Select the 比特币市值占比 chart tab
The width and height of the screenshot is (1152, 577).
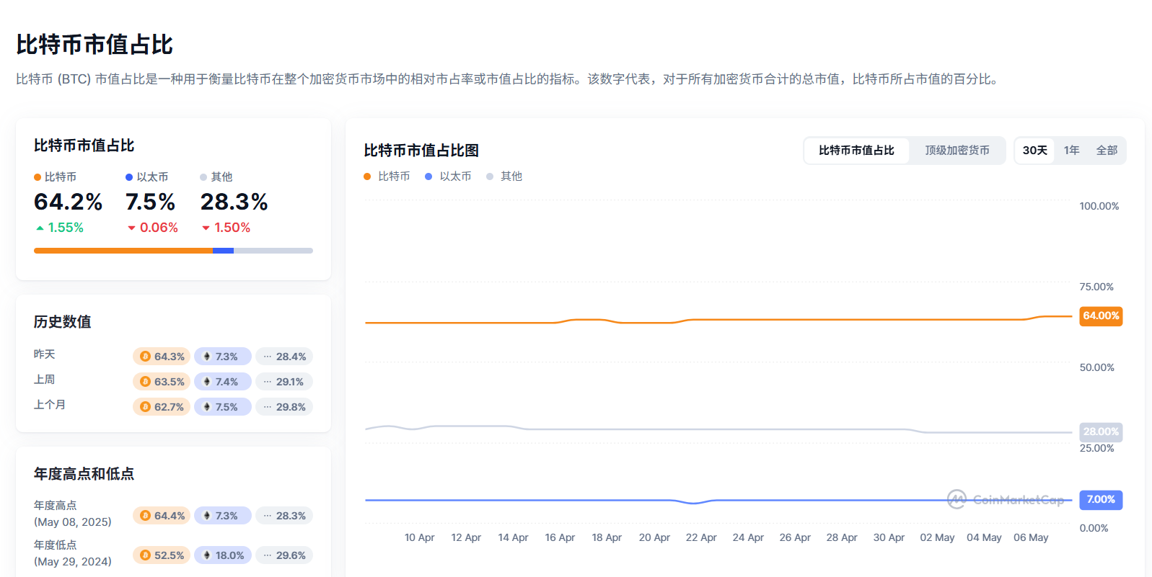pos(856,151)
